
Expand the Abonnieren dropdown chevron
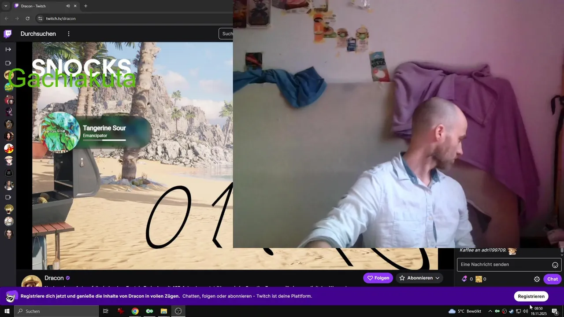(437, 278)
